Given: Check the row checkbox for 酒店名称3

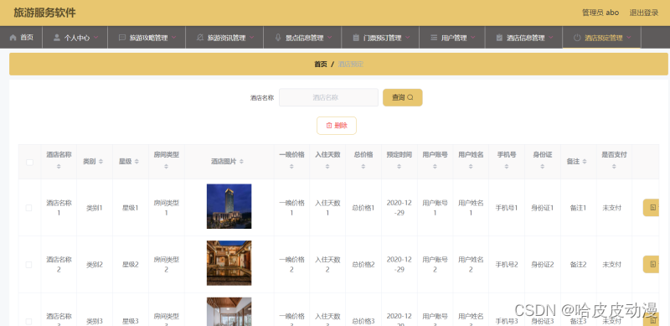Looking at the screenshot, I should point(28,321).
